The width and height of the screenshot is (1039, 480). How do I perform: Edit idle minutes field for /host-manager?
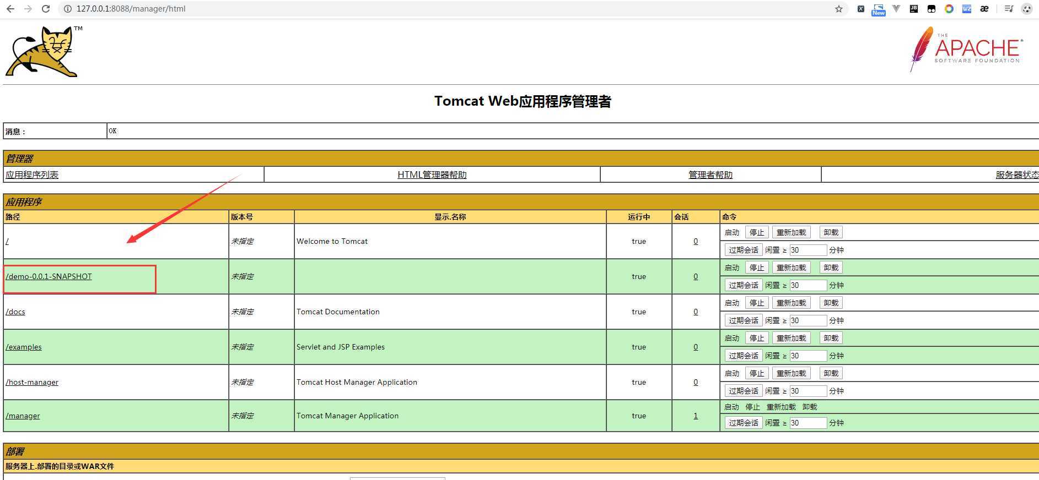point(808,391)
